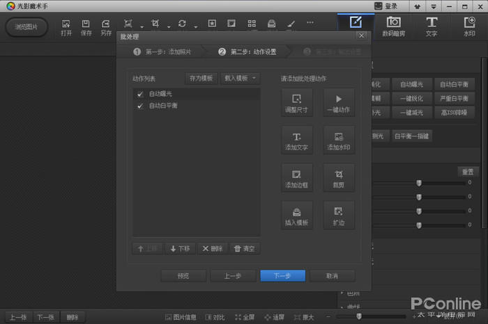Image resolution: width=488 pixels, height=324 pixels.
Task: Expand the main toolbar overflow (…) menu
Action: pos(310,23)
